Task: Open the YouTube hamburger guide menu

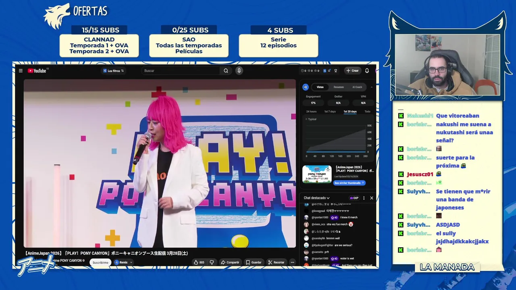Action: 21,71
